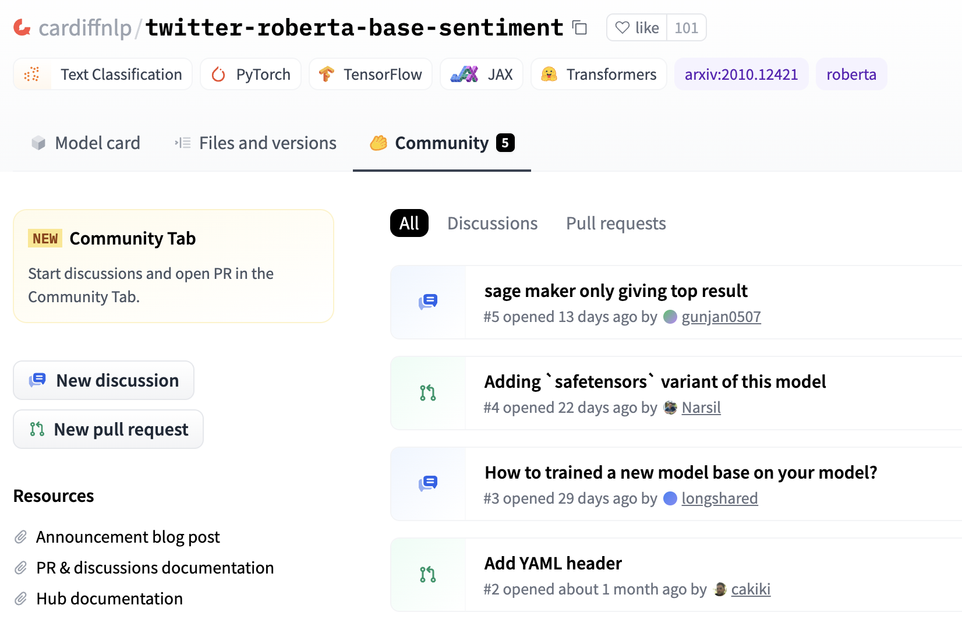Image resolution: width=962 pixels, height=637 pixels.
Task: Open 'How to trained a new model' discussion
Action: [x=681, y=472]
